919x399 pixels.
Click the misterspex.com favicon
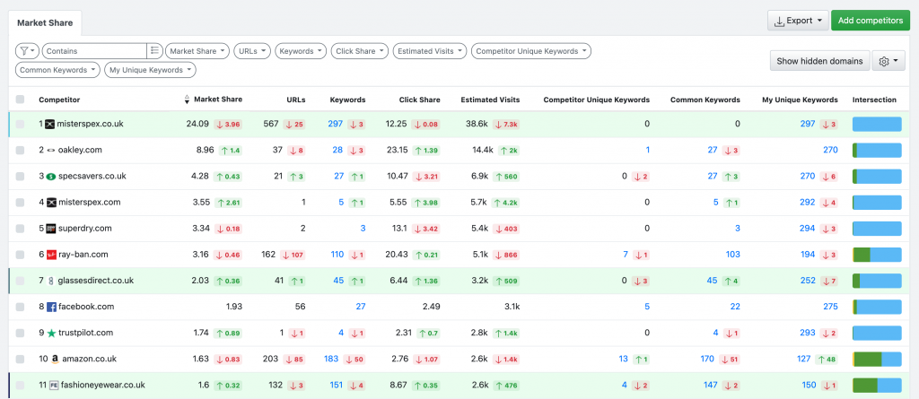pyautogui.click(x=51, y=202)
